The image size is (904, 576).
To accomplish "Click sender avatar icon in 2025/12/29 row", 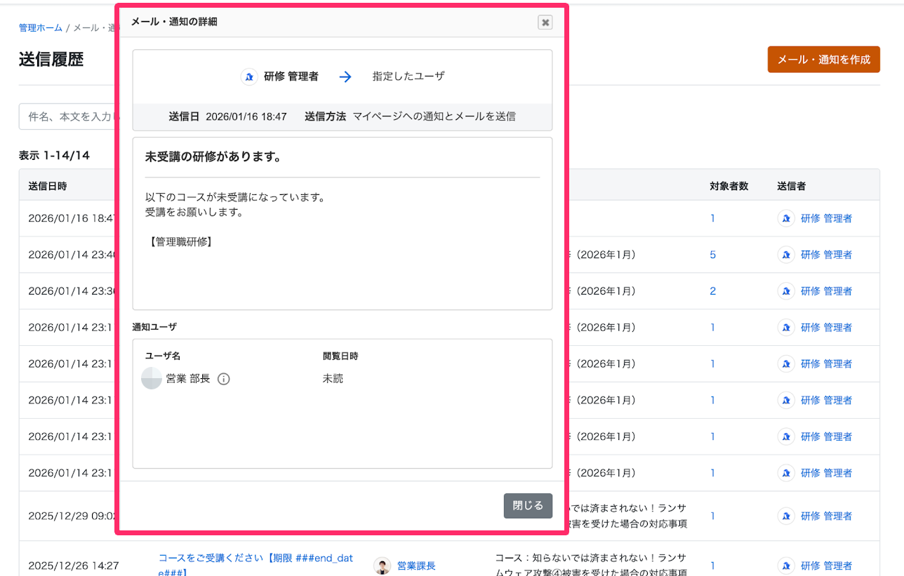I will (x=786, y=516).
